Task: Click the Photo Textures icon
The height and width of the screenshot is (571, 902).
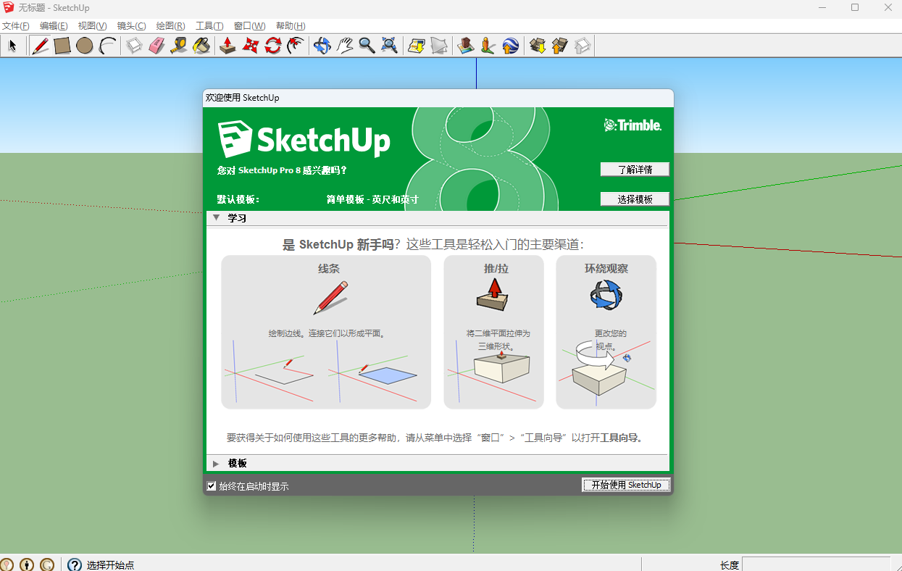Action: (x=488, y=46)
